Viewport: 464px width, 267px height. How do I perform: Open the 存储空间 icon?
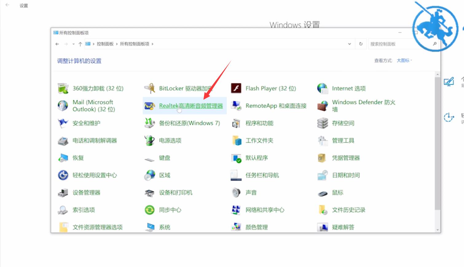(x=322, y=123)
